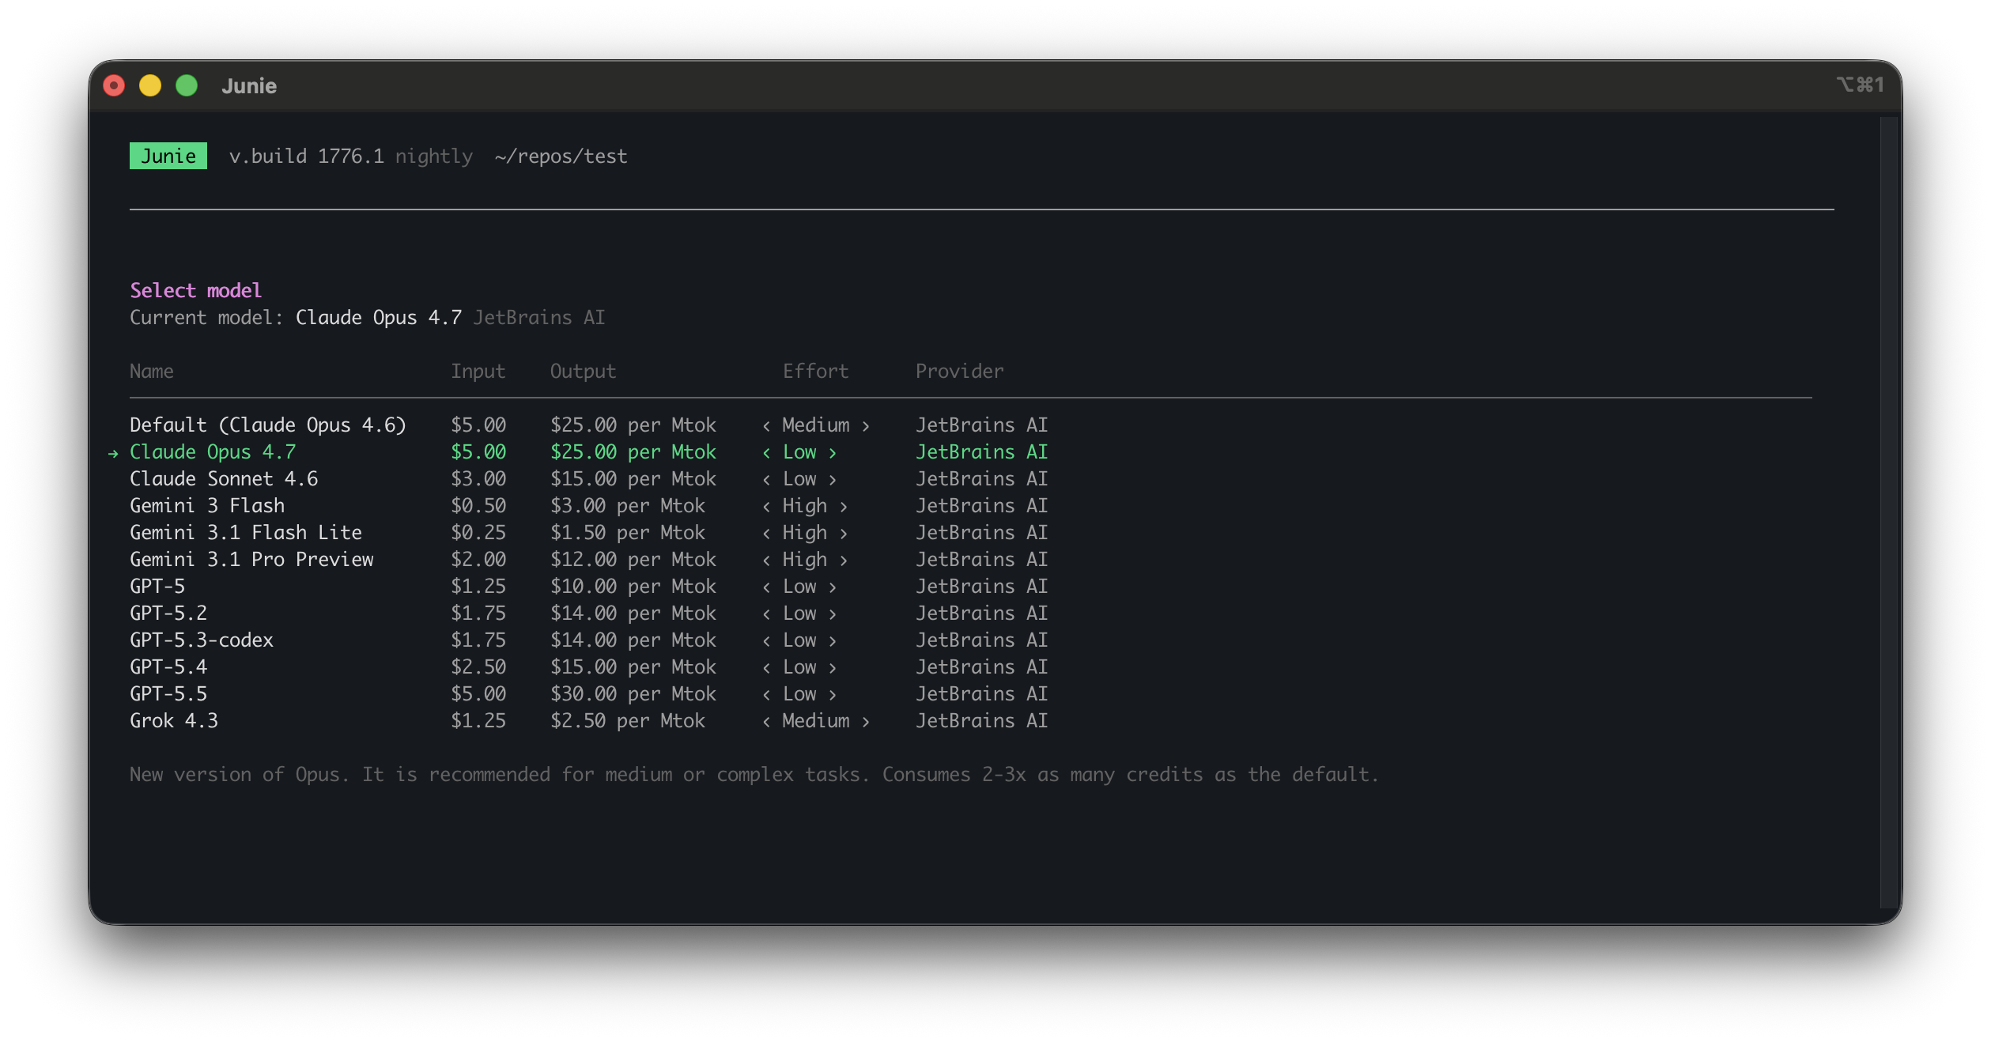Increase effort for Grok 4.3
This screenshot has height=1042, width=1991.
tap(866, 722)
